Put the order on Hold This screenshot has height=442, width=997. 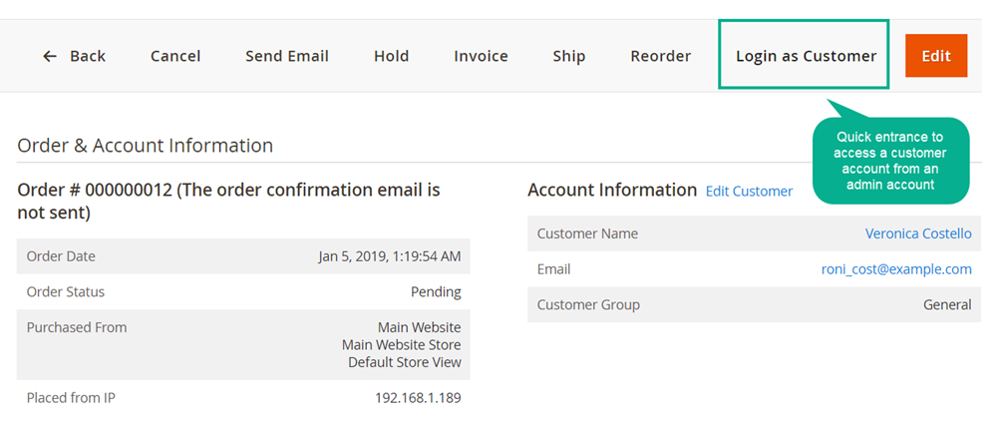pyautogui.click(x=391, y=57)
